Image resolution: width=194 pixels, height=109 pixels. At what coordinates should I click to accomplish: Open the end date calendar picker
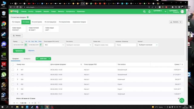tap(41, 45)
